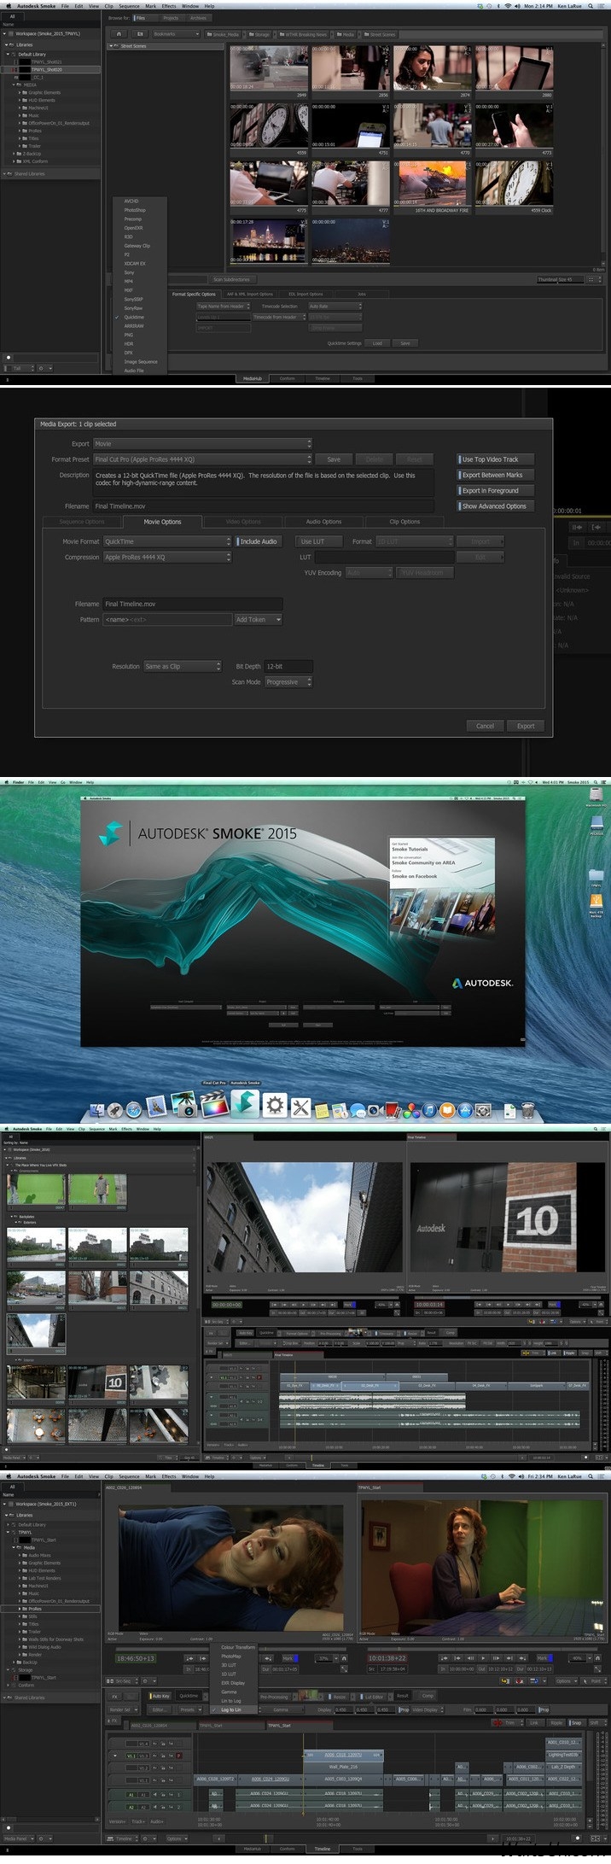Click Cancel in Media Export dialog

[485, 726]
